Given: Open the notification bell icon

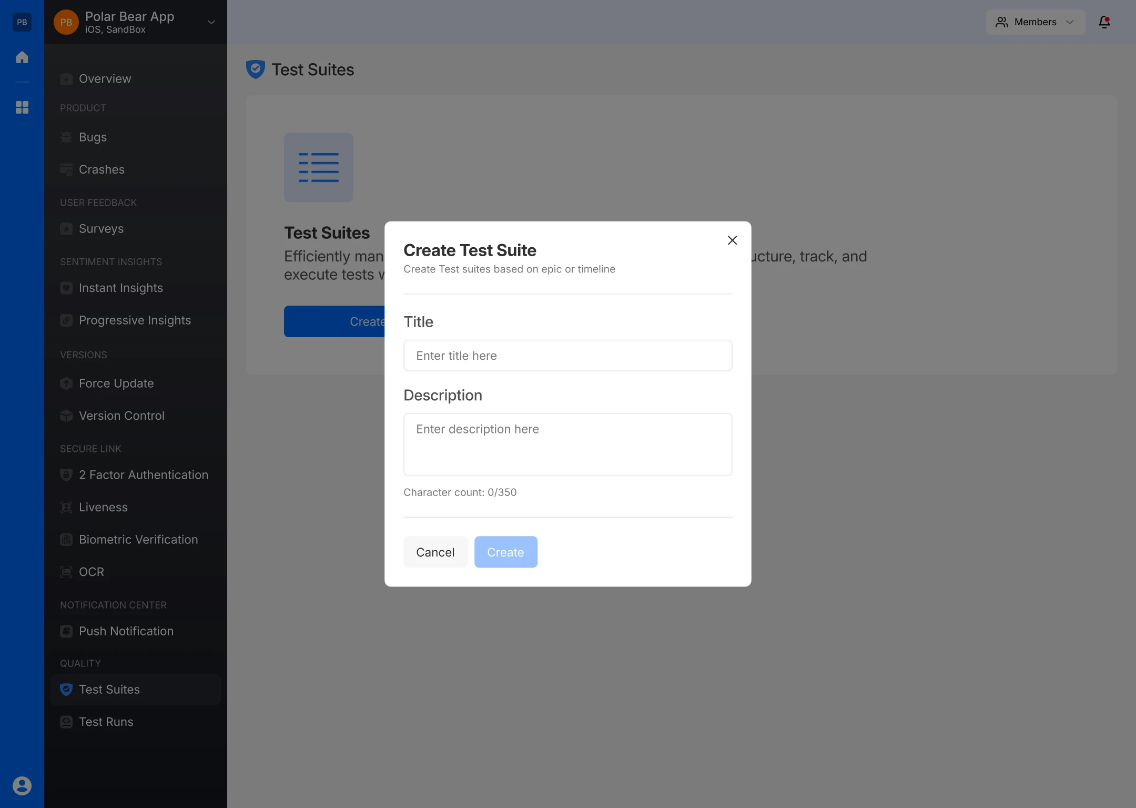Looking at the screenshot, I should [x=1104, y=22].
